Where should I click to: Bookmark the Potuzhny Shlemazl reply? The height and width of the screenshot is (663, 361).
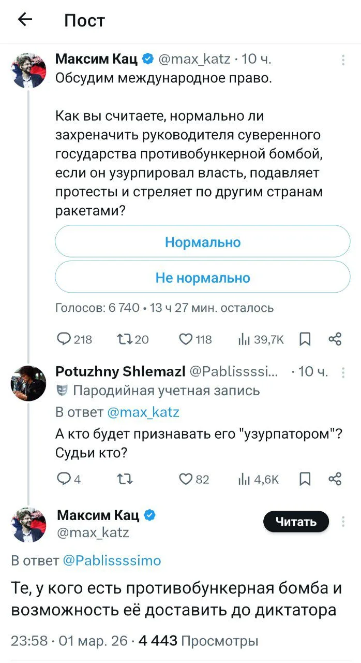(x=305, y=479)
